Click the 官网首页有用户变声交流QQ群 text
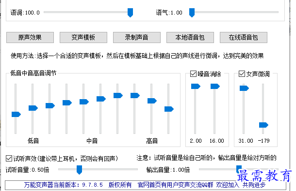Screen dimensions: 296x191 (175, 185)
